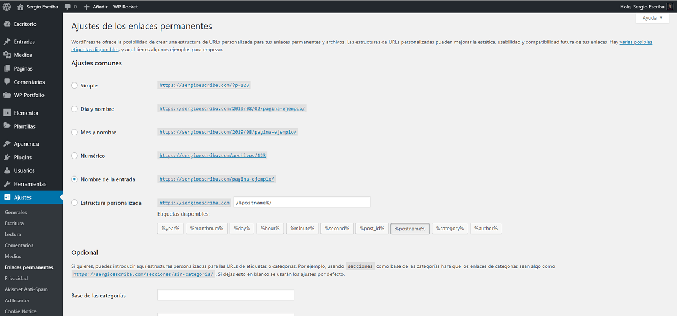The image size is (677, 316).
Task: Click the archivos/123 example URL
Action: [x=213, y=155]
